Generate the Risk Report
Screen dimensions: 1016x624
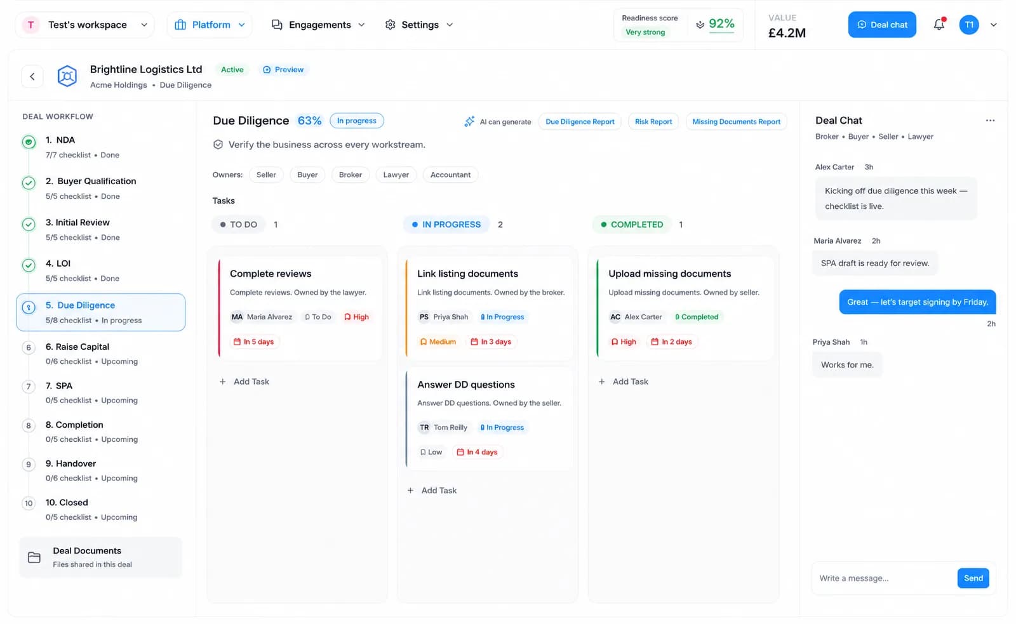tap(653, 121)
